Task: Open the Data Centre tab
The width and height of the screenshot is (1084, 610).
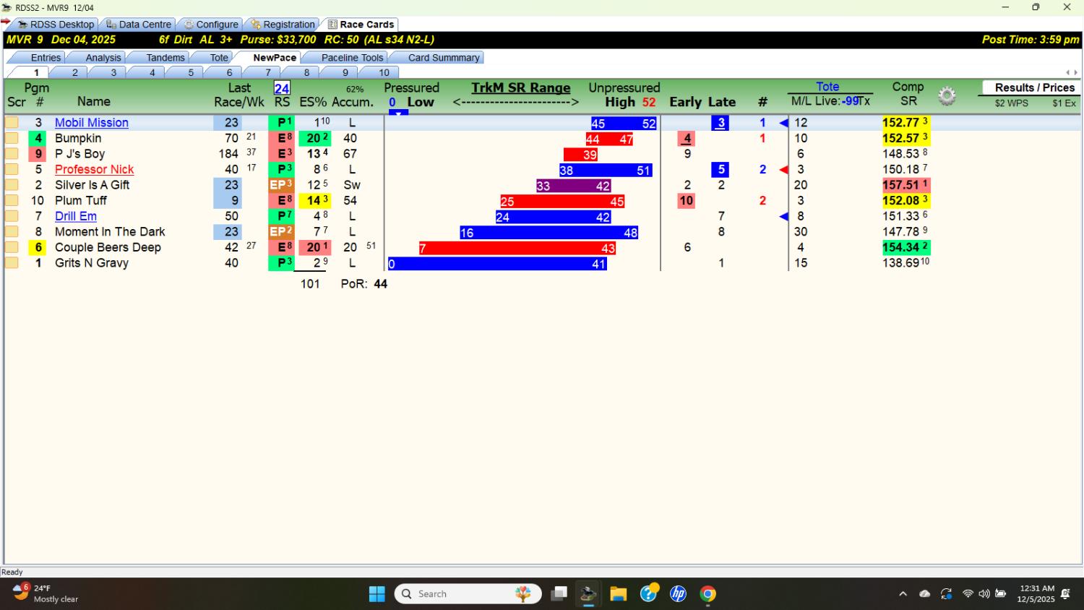Action: click(x=139, y=25)
